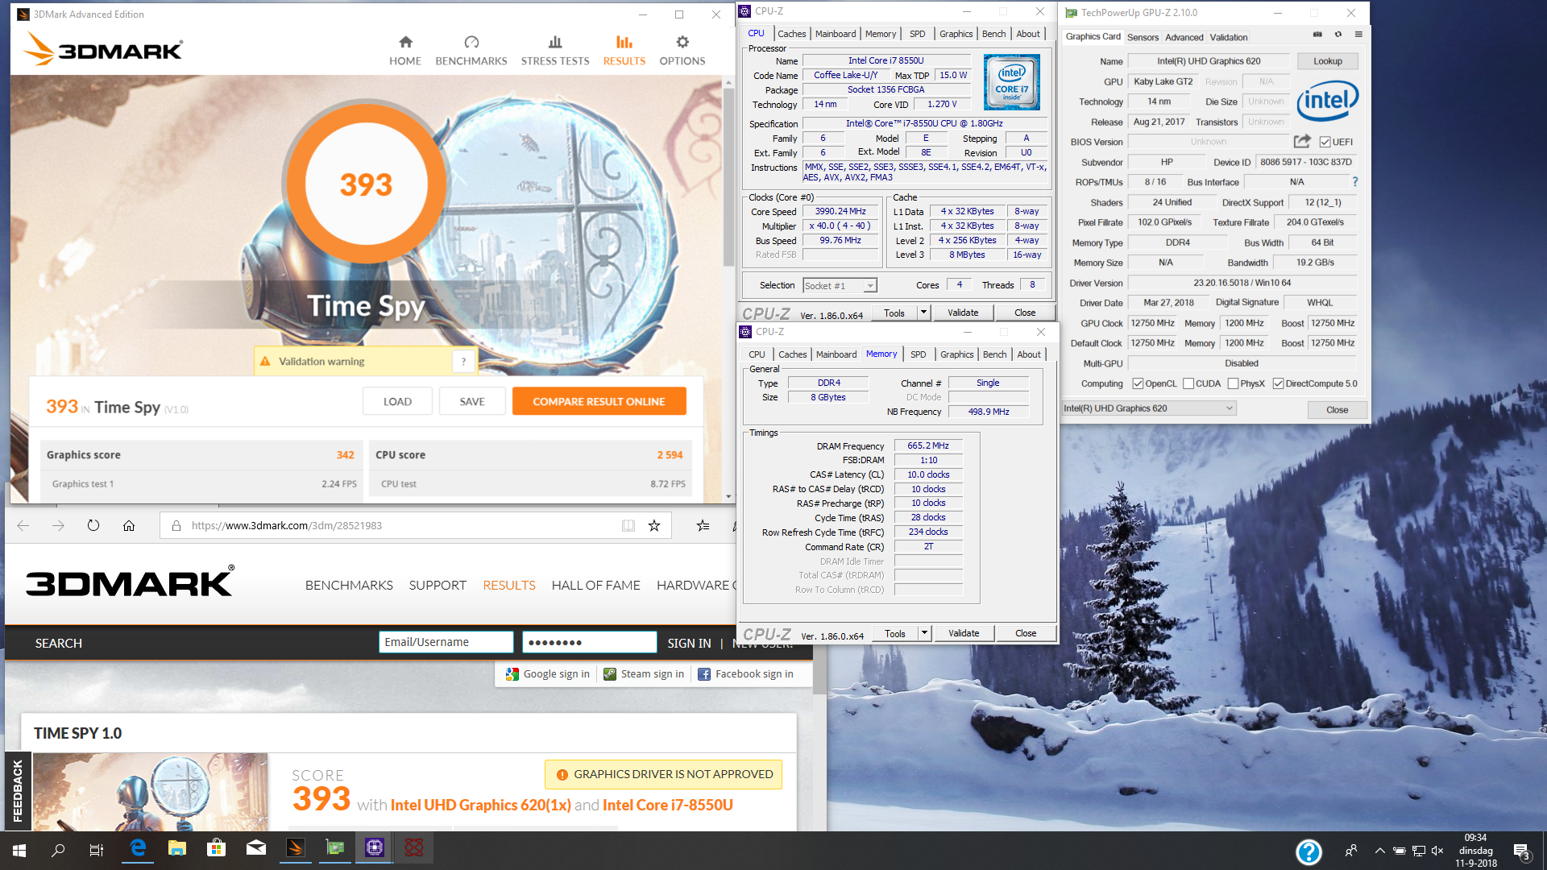Click the SAVE button in 3DMark
Screen dimensions: 1547x870
click(x=472, y=401)
